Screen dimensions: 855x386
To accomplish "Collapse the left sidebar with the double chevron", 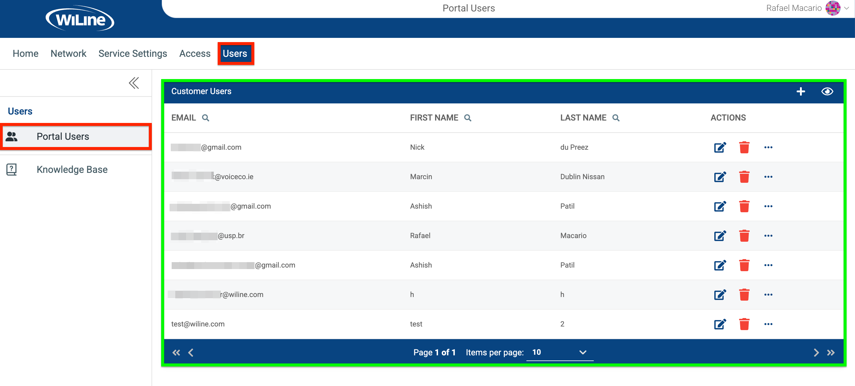I will 134,83.
